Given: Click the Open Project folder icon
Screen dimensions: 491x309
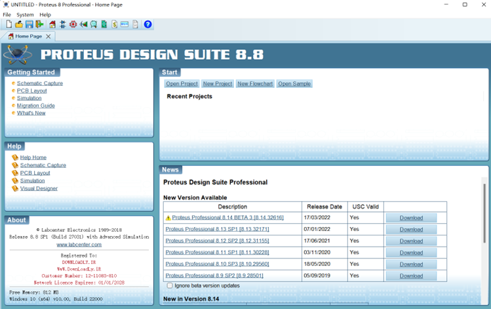Looking at the screenshot, I should (x=19, y=24).
